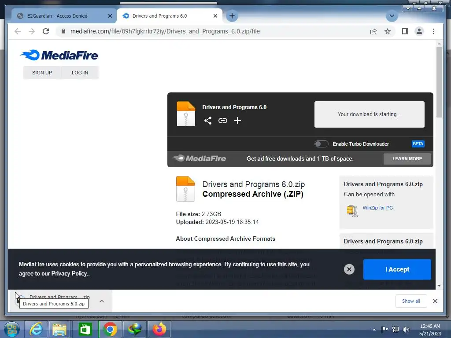This screenshot has height=338, width=451.
Task: Click the LOG IN button
Action: click(x=80, y=73)
